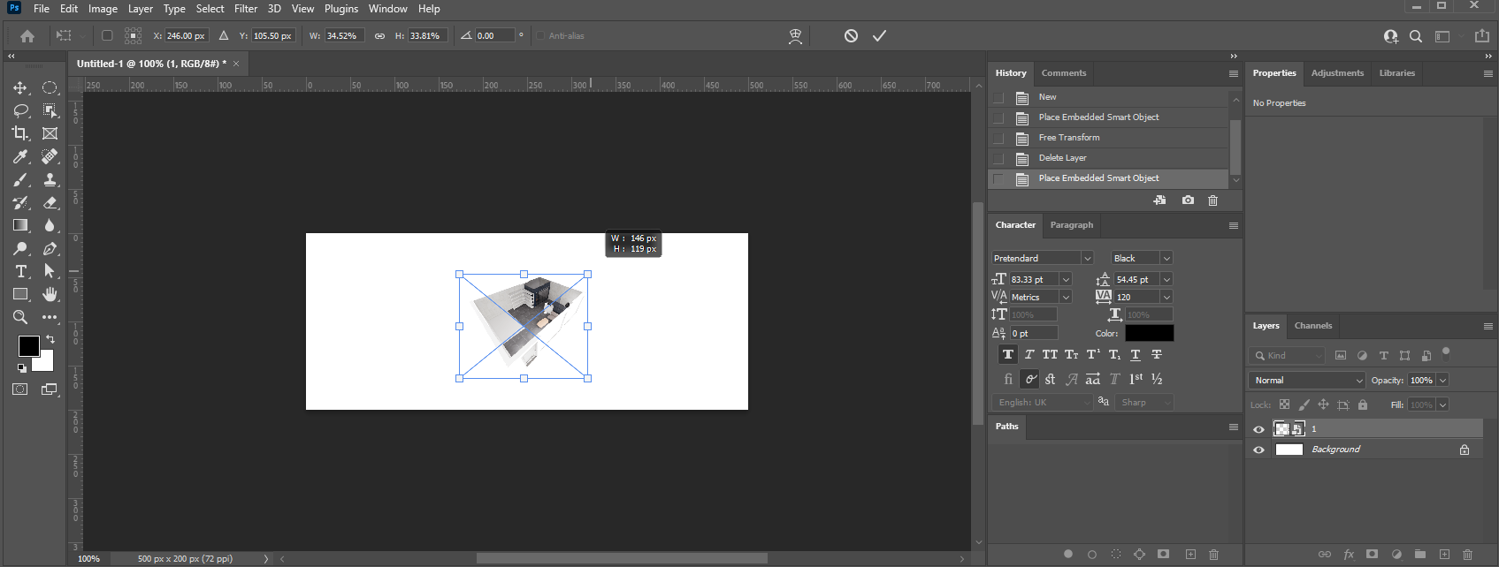This screenshot has height=567, width=1499.
Task: Create new snapshot camera icon in History
Action: click(x=1188, y=200)
